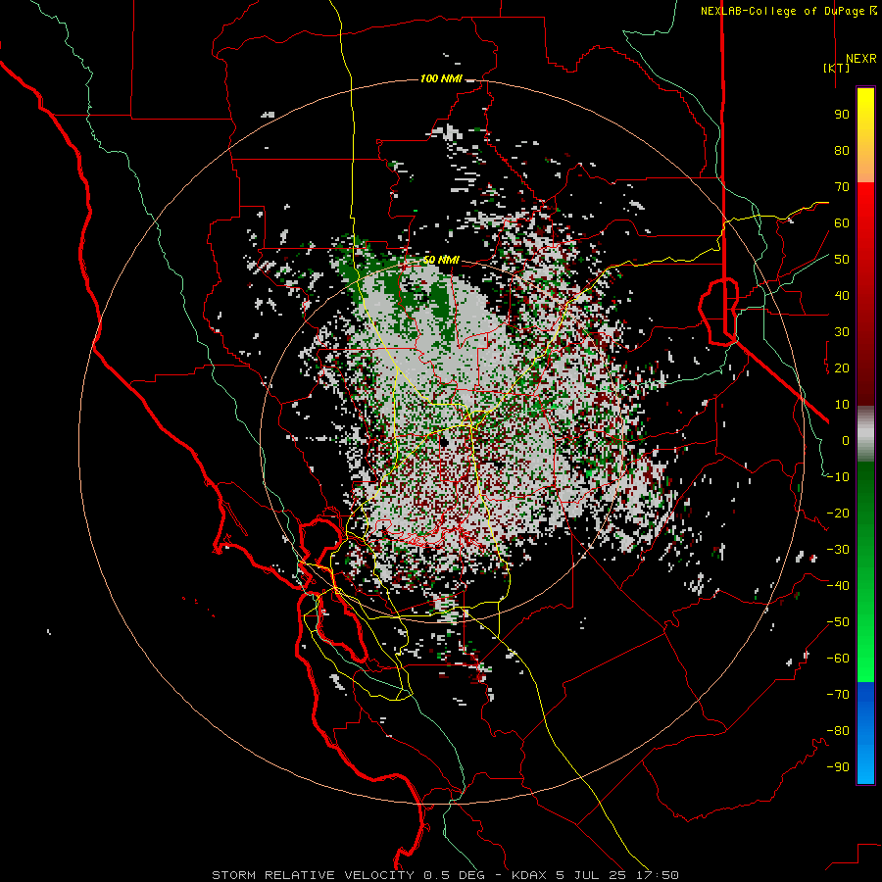
Task: Click the 50 NMI range ring label
Action: pyautogui.click(x=441, y=260)
